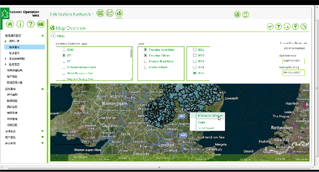Open the list view icon beside Distribution Network
This screenshot has height=172, width=319.
(x=100, y=14)
